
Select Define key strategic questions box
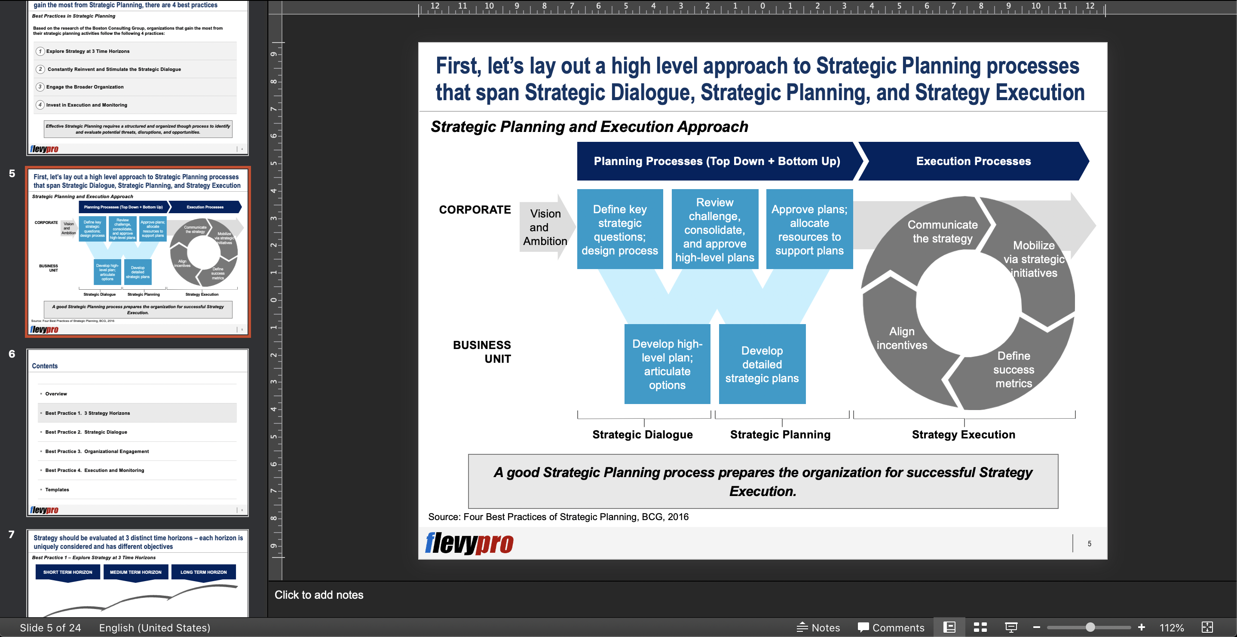(x=619, y=229)
